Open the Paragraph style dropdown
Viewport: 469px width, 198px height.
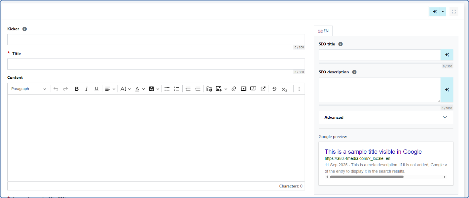point(28,89)
